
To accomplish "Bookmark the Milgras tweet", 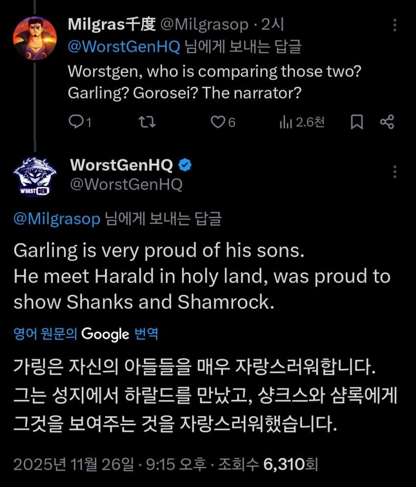I will click(357, 122).
